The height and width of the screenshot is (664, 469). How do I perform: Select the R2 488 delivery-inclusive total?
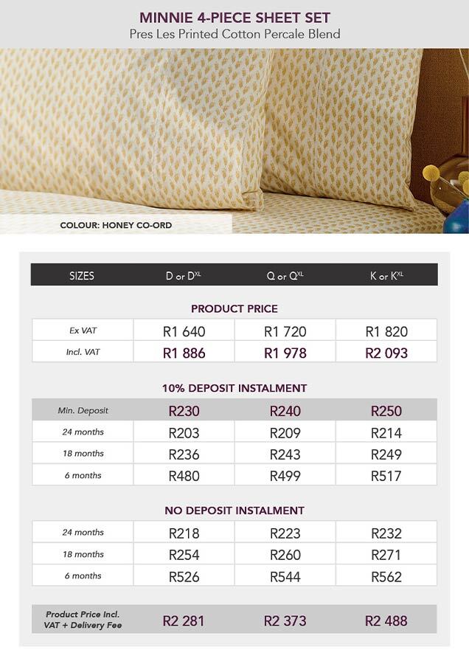coord(386,620)
